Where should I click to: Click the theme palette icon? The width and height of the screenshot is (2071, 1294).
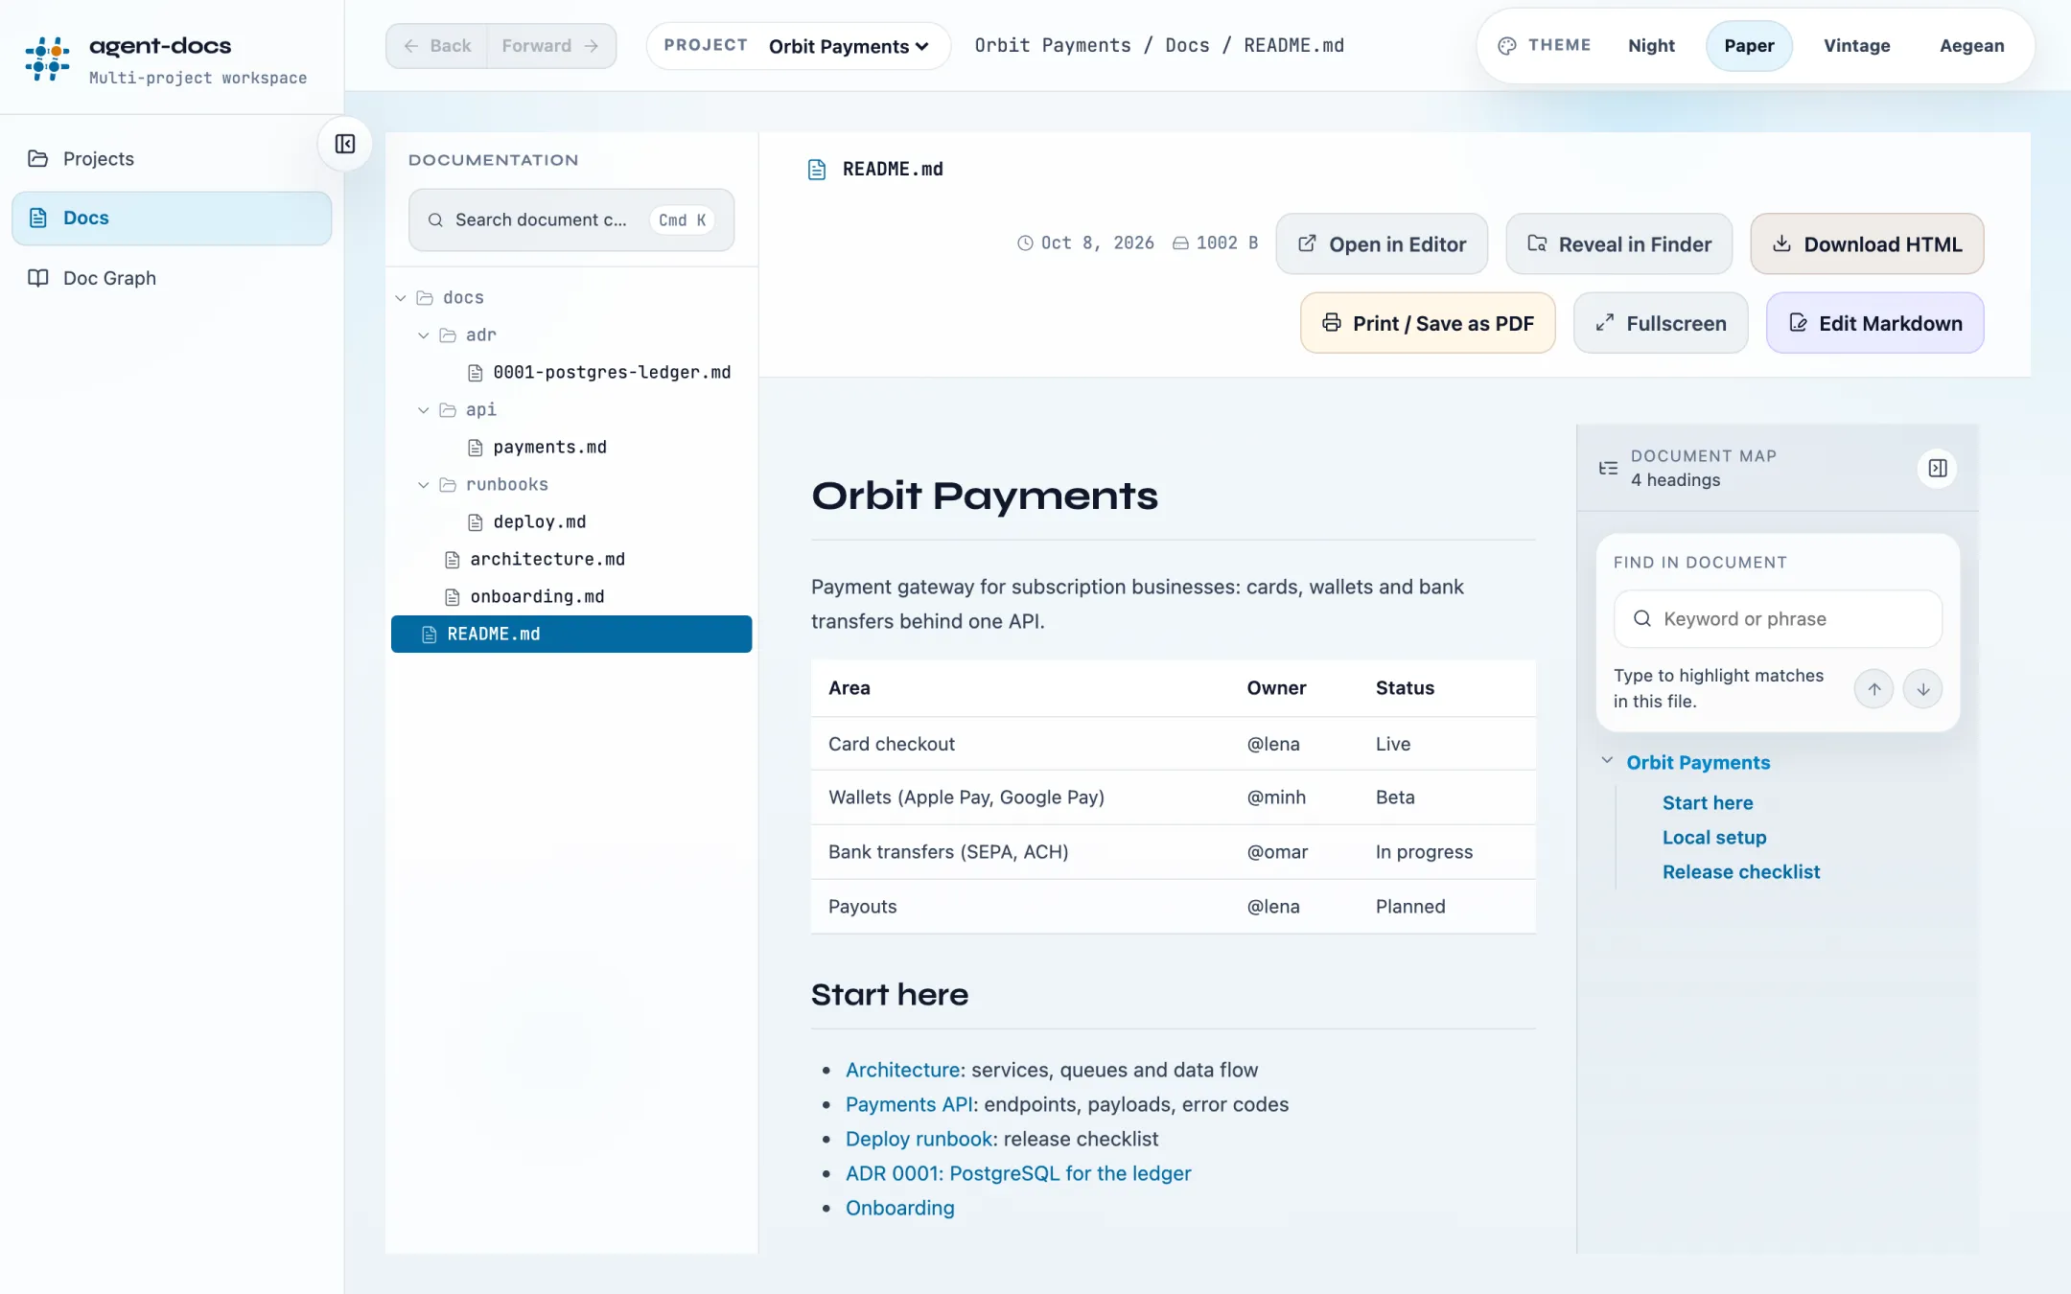point(1507,45)
